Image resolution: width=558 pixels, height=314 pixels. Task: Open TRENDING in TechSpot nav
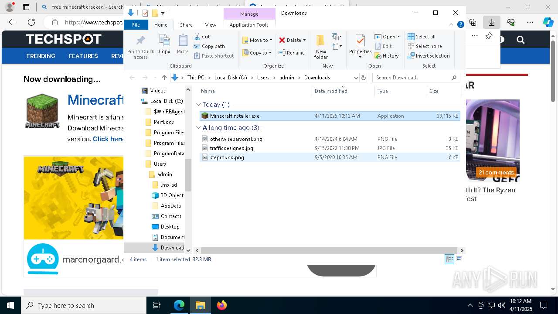tap(41, 56)
